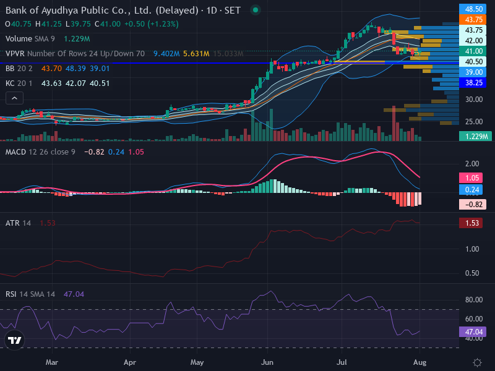Open the MACD 12 26 indicator legend
495x371 pixels.
point(40,152)
